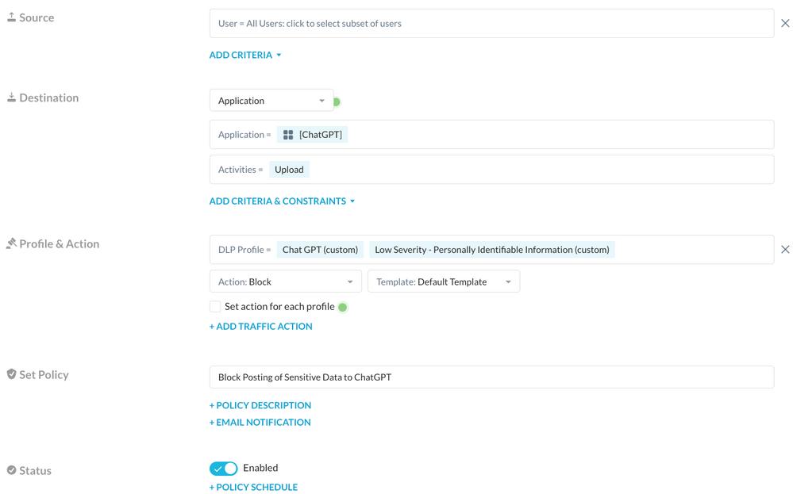Click the Destination section download icon
Image resolution: width=793 pixels, height=494 pixels.
click(x=11, y=98)
